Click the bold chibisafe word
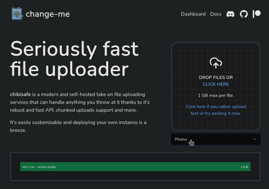The height and width of the screenshot is (189, 269). coord(20,94)
